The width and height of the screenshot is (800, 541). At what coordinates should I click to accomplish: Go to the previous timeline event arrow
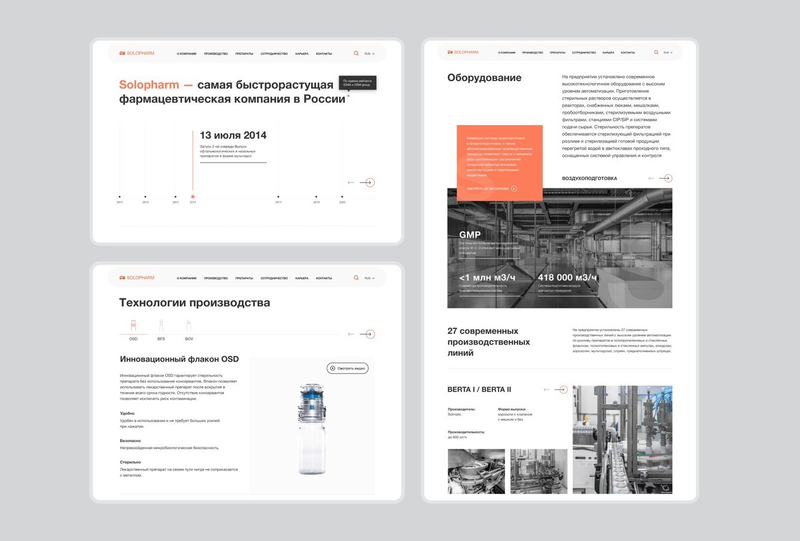pos(351,183)
